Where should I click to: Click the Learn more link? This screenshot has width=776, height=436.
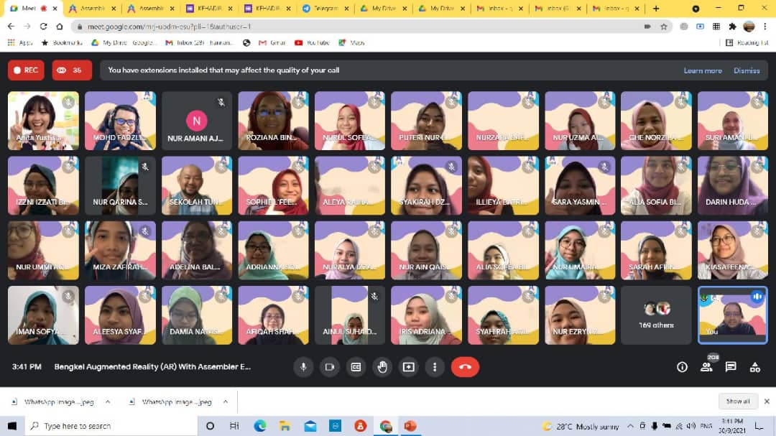[702, 70]
